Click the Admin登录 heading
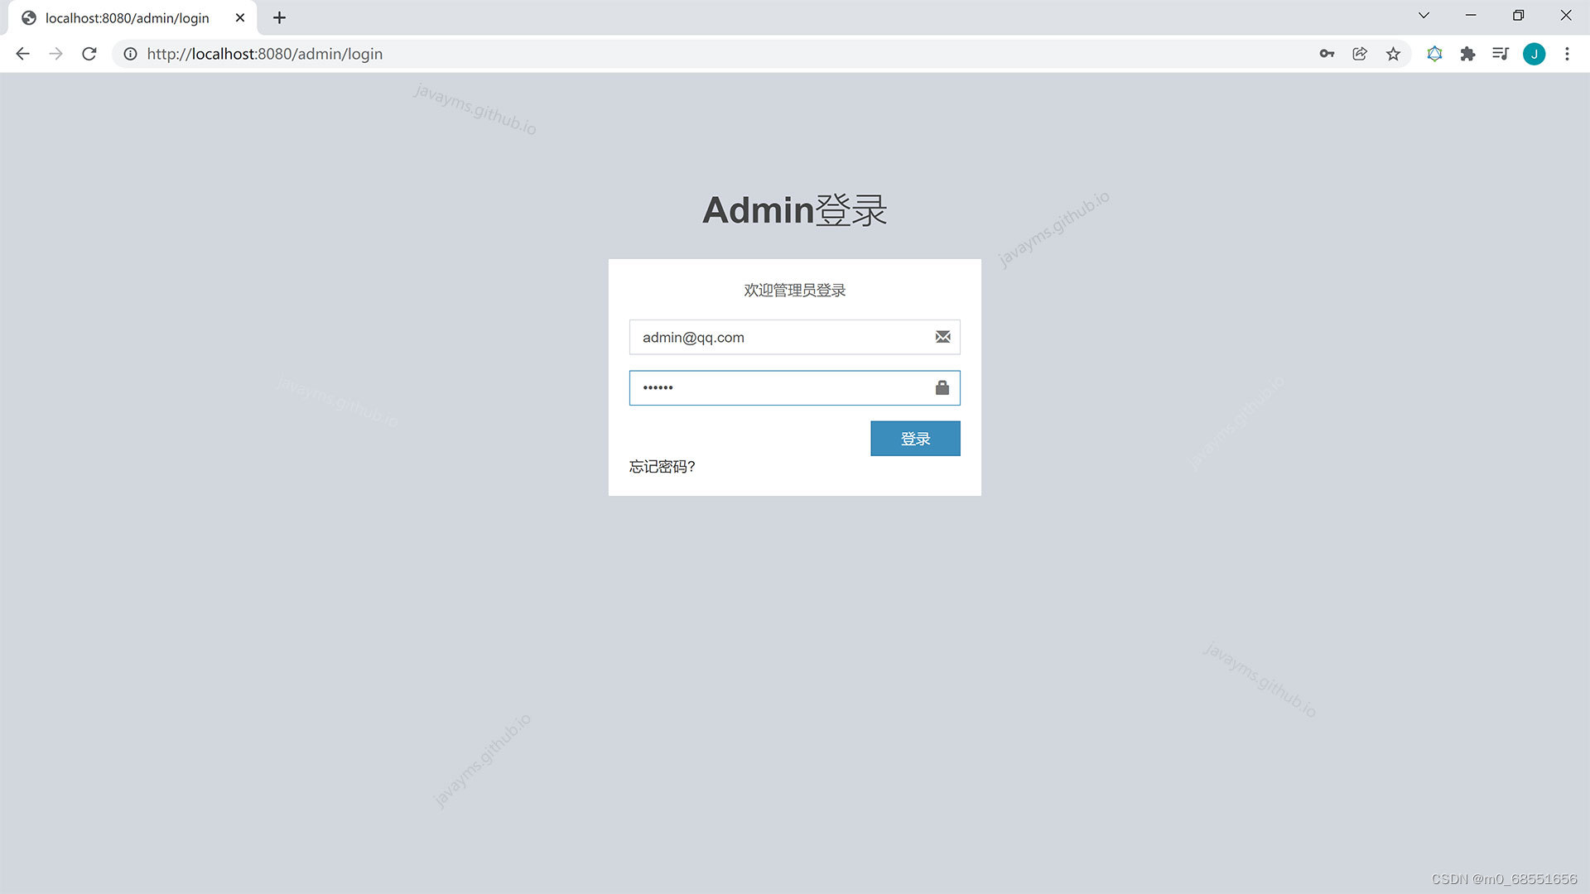Screen dimensions: 1590x894 pos(794,210)
